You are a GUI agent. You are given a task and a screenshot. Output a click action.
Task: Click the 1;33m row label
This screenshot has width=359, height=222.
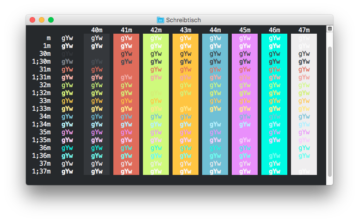(41, 108)
